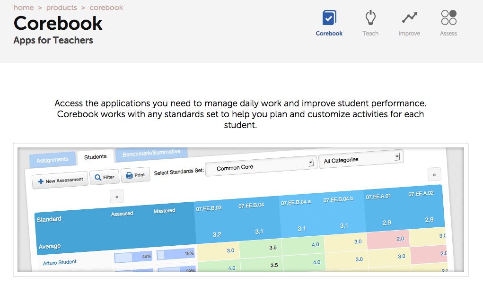This screenshot has height=284, width=483.
Task: Click the 3.2 average under 07.EE.B.03
Action: tap(217, 234)
